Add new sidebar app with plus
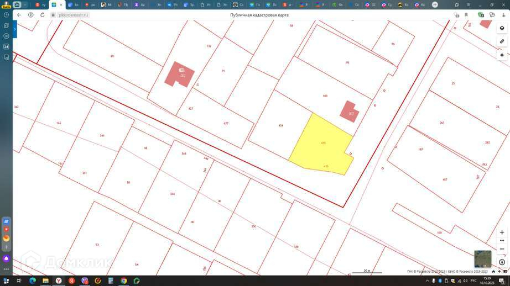This screenshot has width=510, height=286. pos(6,247)
